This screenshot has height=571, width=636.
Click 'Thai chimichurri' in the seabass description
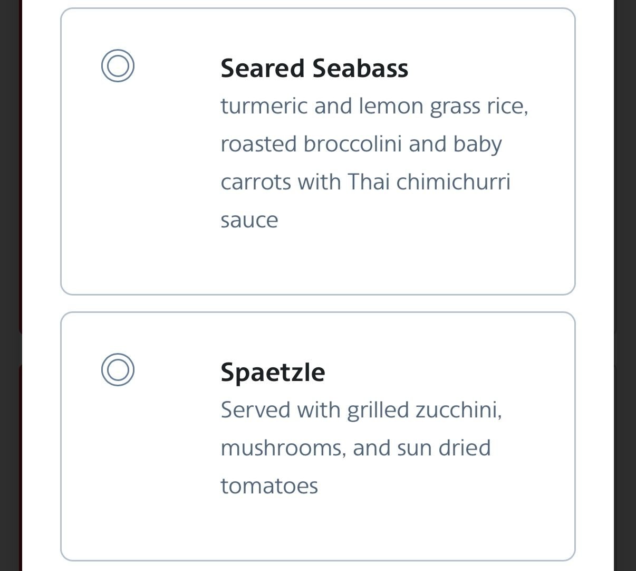(429, 182)
